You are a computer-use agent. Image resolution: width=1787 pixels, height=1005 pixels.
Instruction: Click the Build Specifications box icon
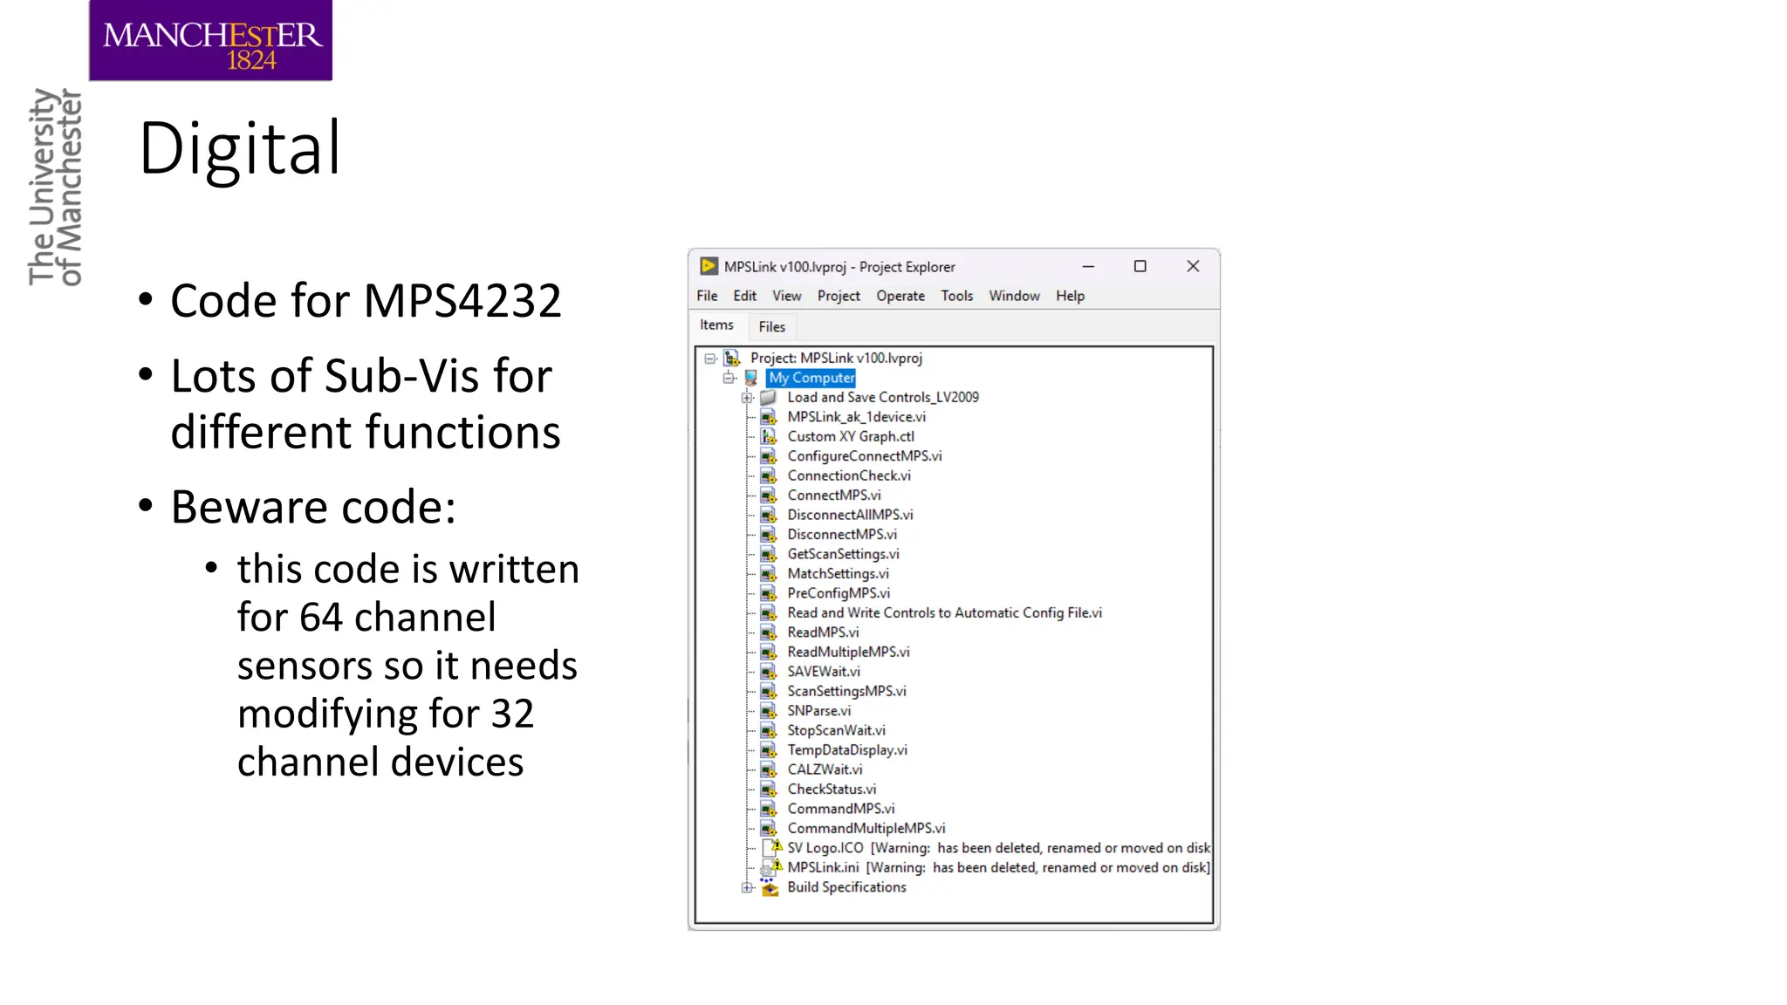click(x=770, y=888)
